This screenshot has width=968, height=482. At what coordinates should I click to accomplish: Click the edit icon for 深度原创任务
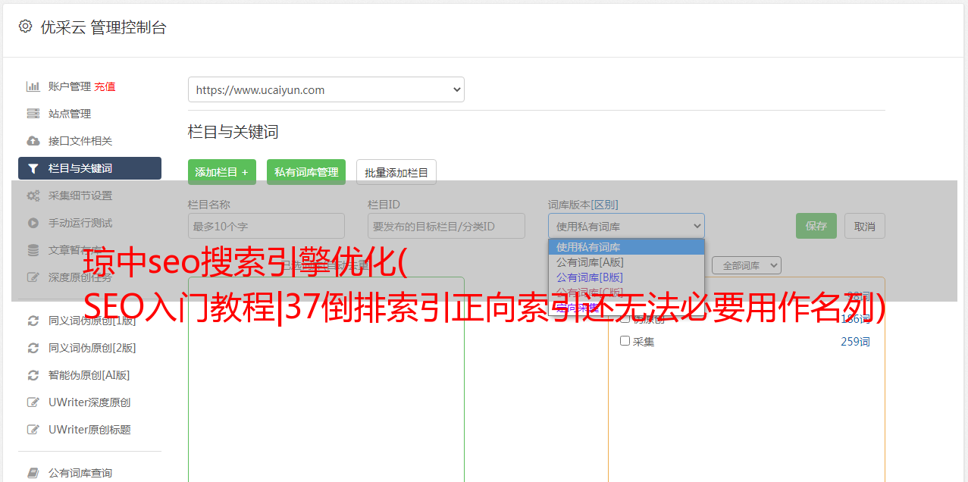33,277
